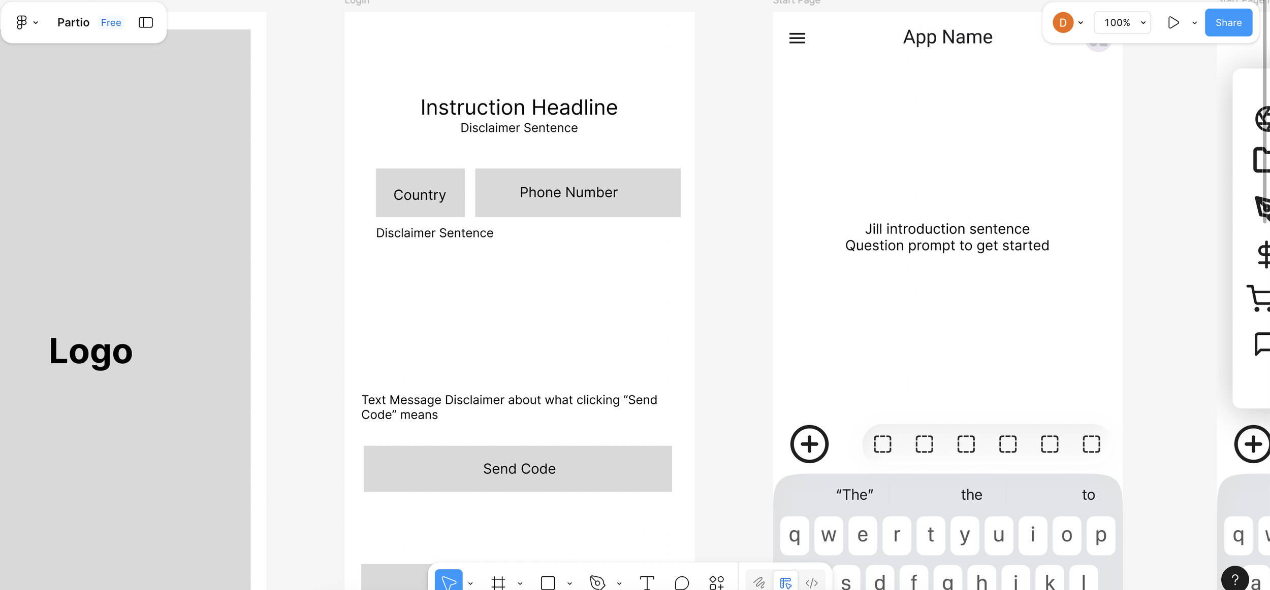Click the Present play button

click(1173, 22)
